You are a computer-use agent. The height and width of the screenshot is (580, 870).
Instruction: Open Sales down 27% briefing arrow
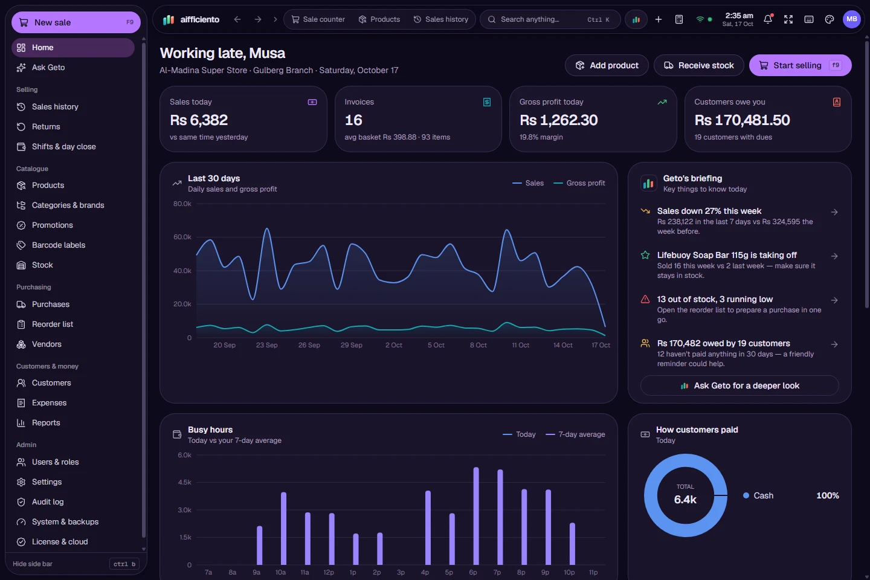[x=834, y=212]
